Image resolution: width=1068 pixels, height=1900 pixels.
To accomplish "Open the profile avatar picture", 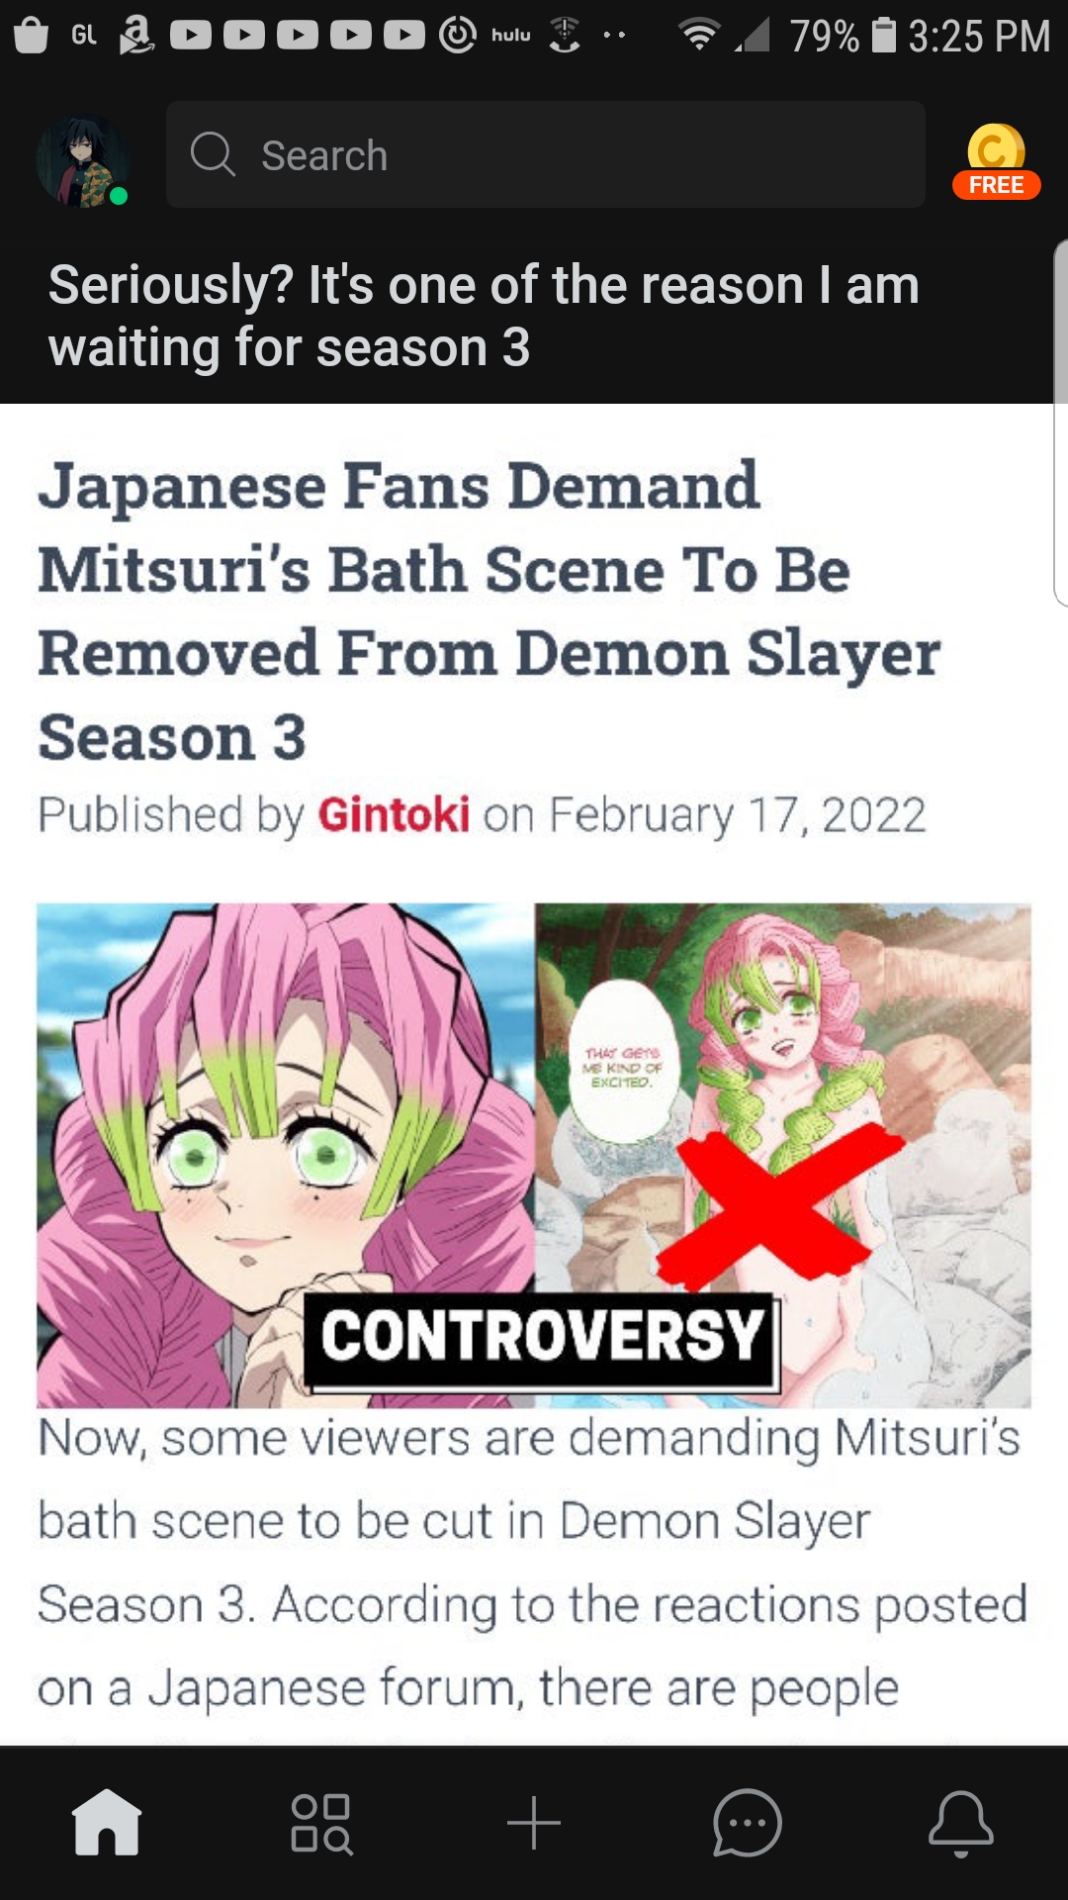I will pyautogui.click(x=83, y=161).
